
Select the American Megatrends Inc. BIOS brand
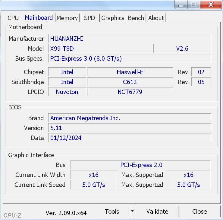pos(130,118)
